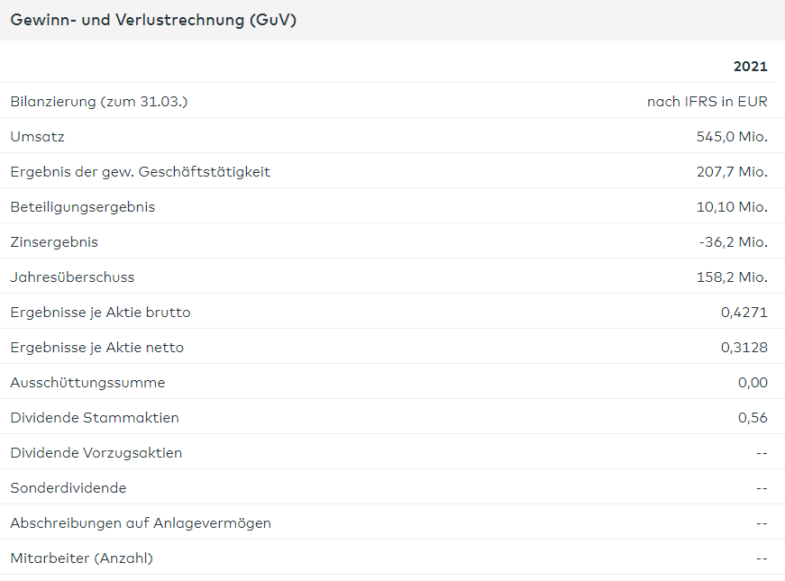Click the Sonderdividende row label
Screen dimensions: 785x581
68,488
